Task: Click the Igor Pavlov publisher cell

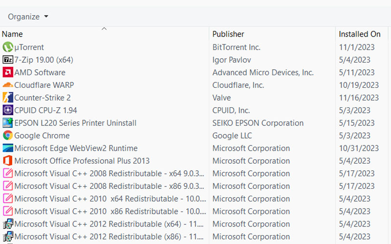Action: [x=232, y=60]
